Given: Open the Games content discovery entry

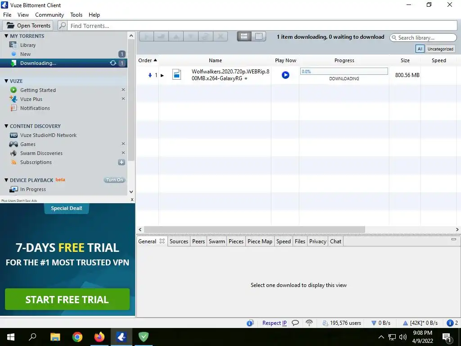Looking at the screenshot, I should [x=27, y=144].
